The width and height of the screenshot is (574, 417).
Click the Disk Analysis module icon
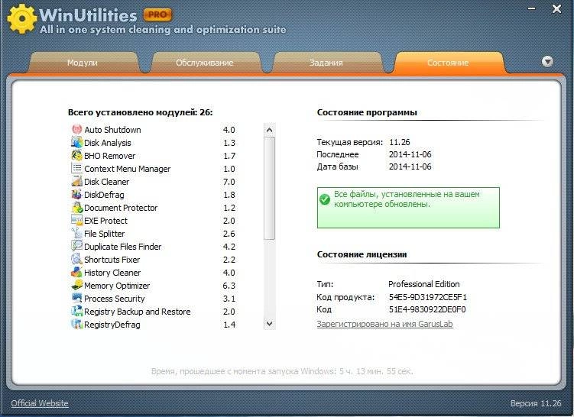point(76,142)
